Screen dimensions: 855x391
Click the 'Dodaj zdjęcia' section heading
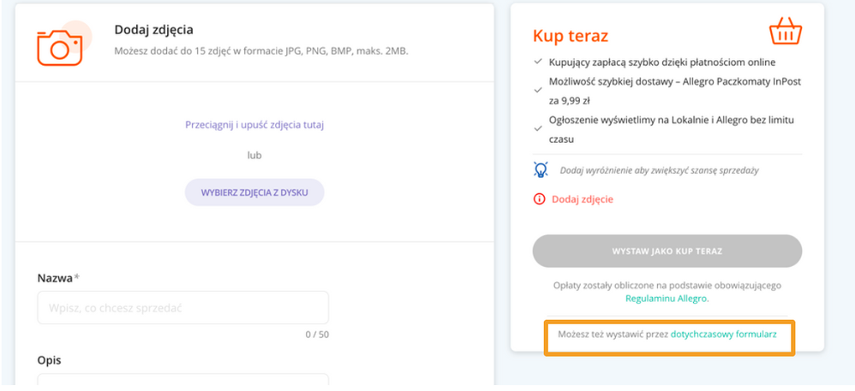pos(153,30)
